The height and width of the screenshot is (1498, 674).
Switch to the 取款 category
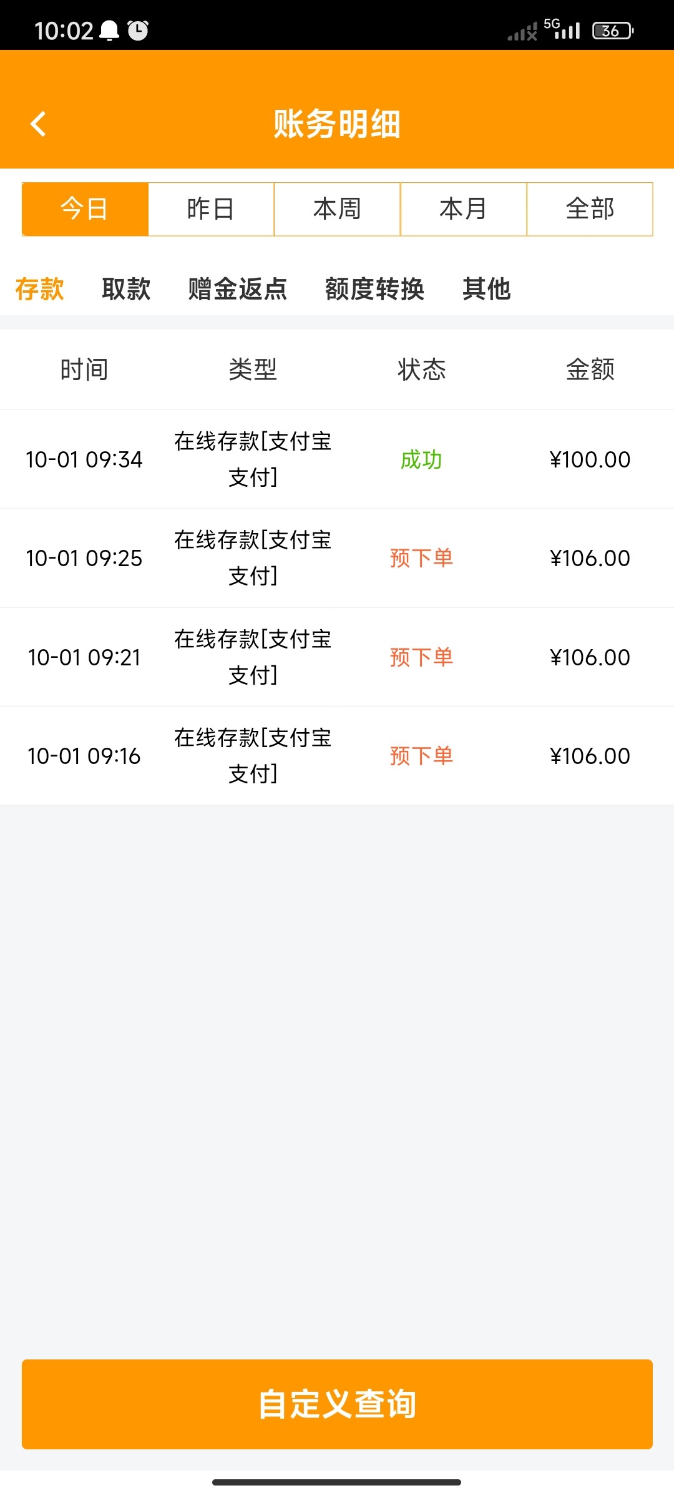[126, 289]
